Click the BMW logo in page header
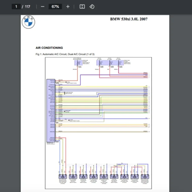 [x=28, y=22]
